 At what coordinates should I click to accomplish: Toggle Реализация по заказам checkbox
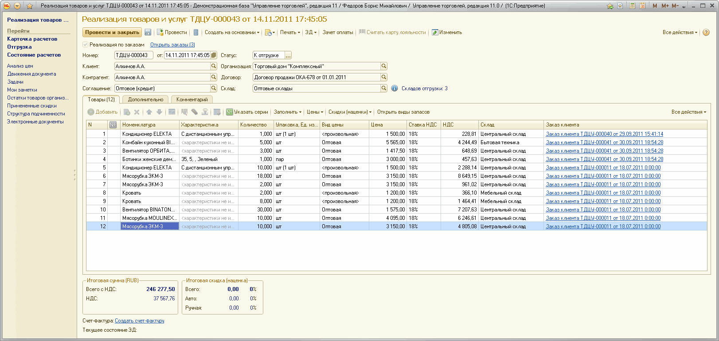coord(85,45)
